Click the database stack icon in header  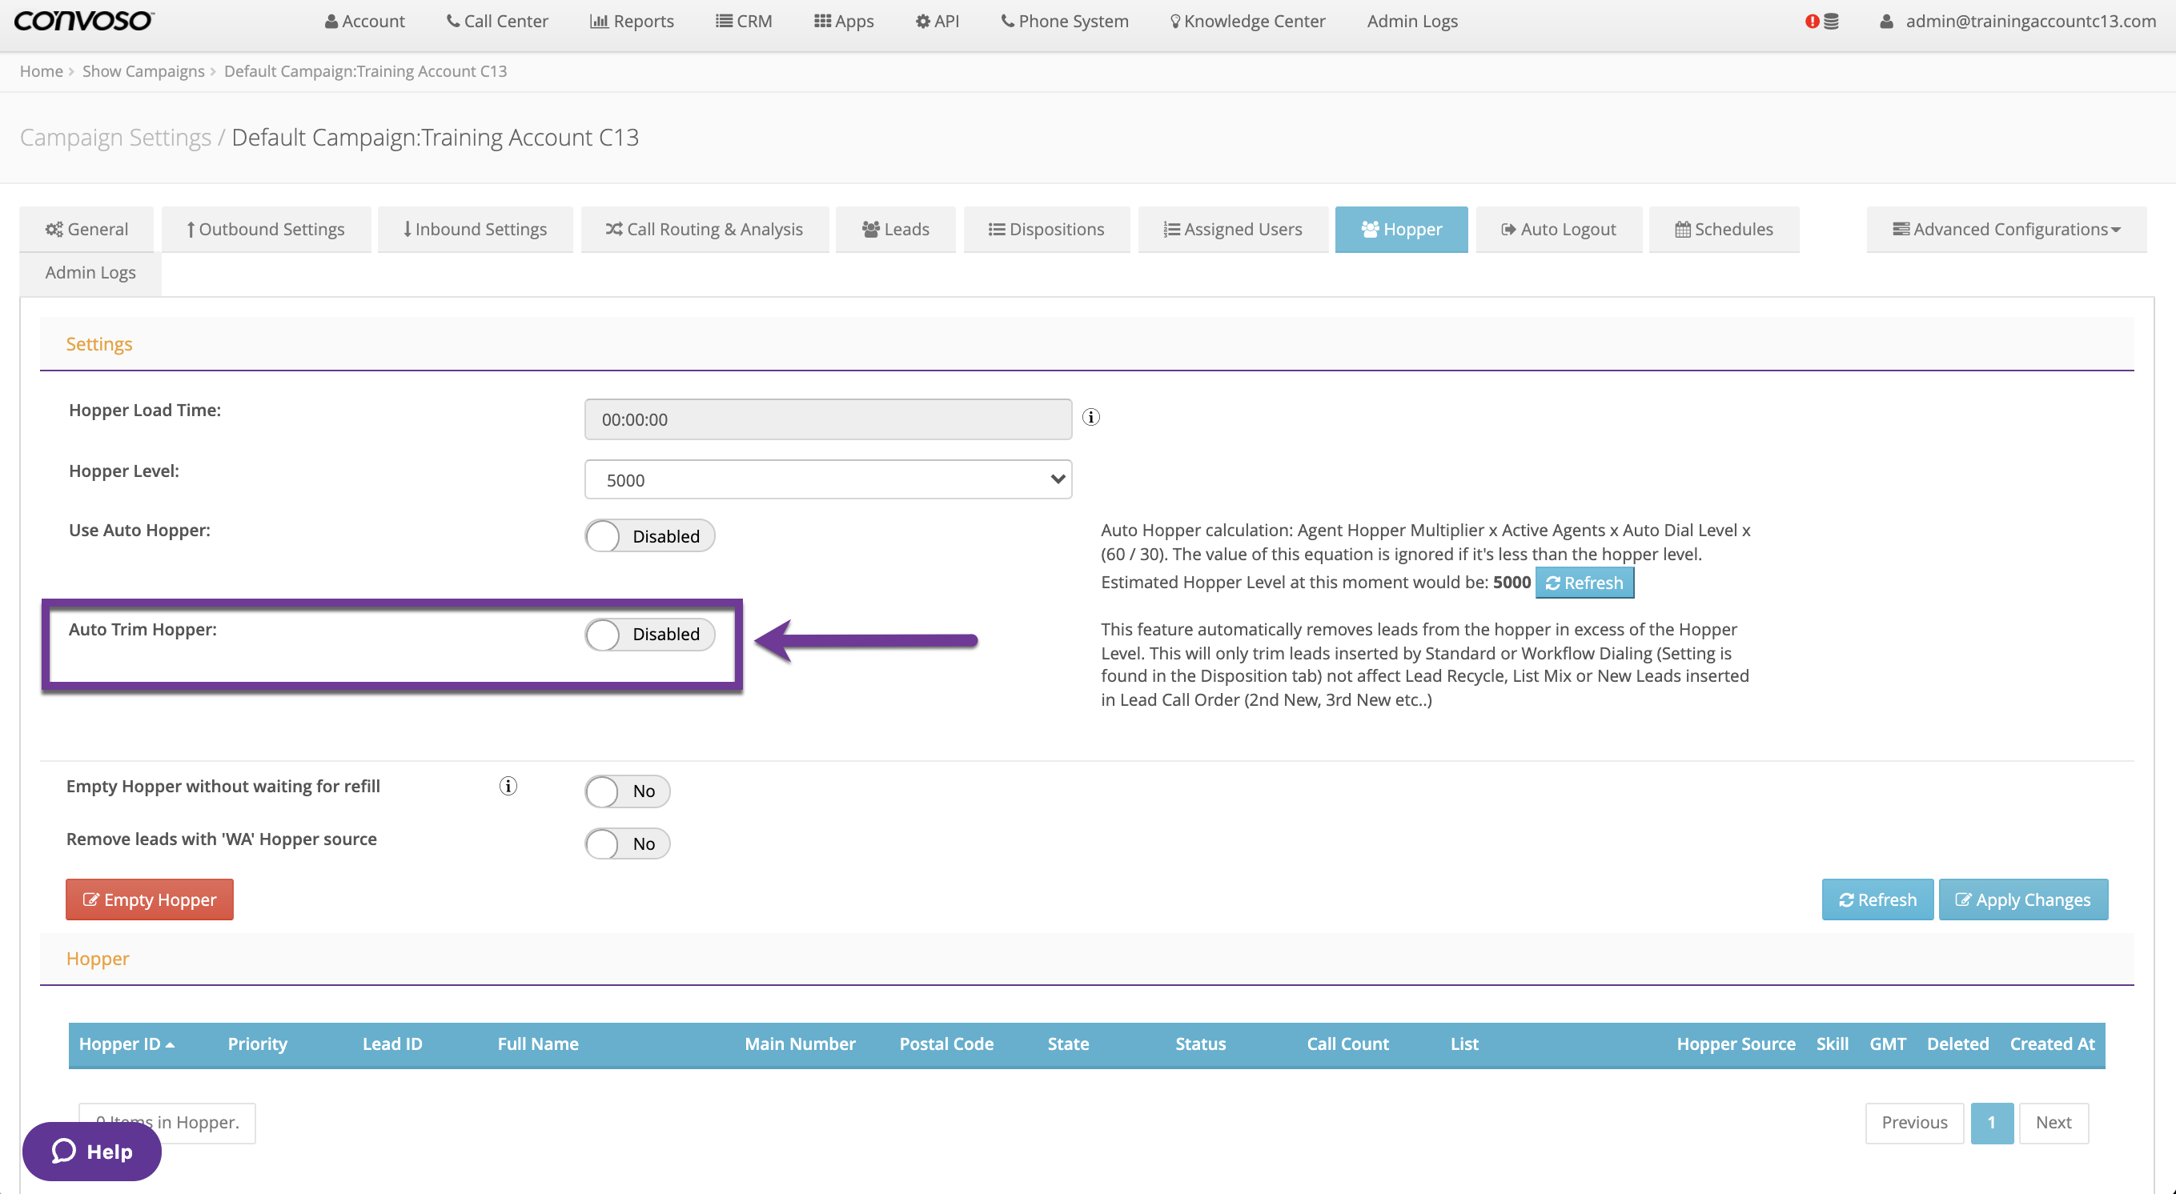pyautogui.click(x=1830, y=21)
